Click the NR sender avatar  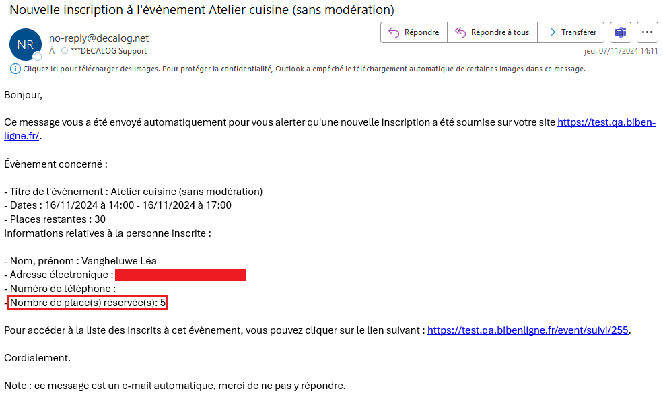point(26,44)
